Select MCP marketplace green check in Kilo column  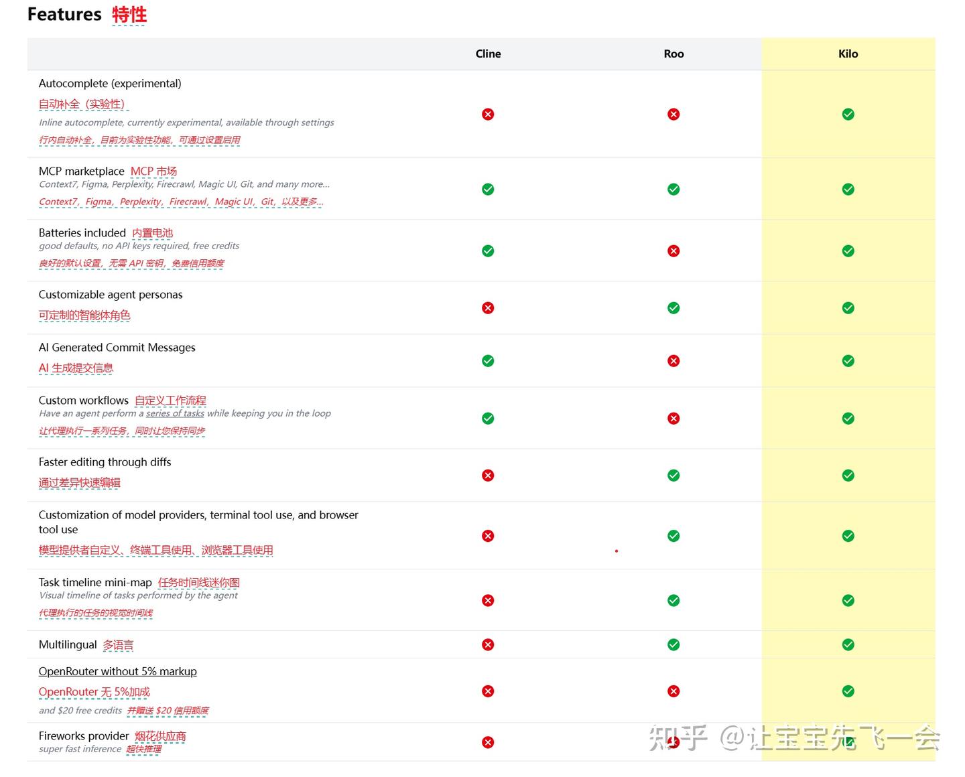tap(848, 190)
